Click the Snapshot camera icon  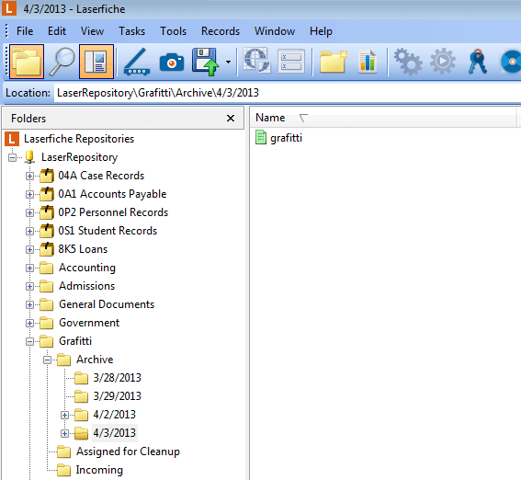pyautogui.click(x=172, y=63)
